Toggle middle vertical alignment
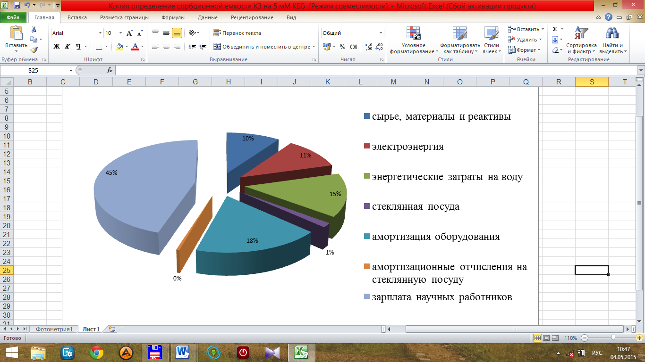The height and width of the screenshot is (362, 645). pos(166,33)
